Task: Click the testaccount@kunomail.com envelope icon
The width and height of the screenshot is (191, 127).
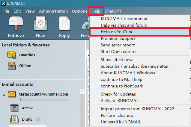Action: coord(12,94)
